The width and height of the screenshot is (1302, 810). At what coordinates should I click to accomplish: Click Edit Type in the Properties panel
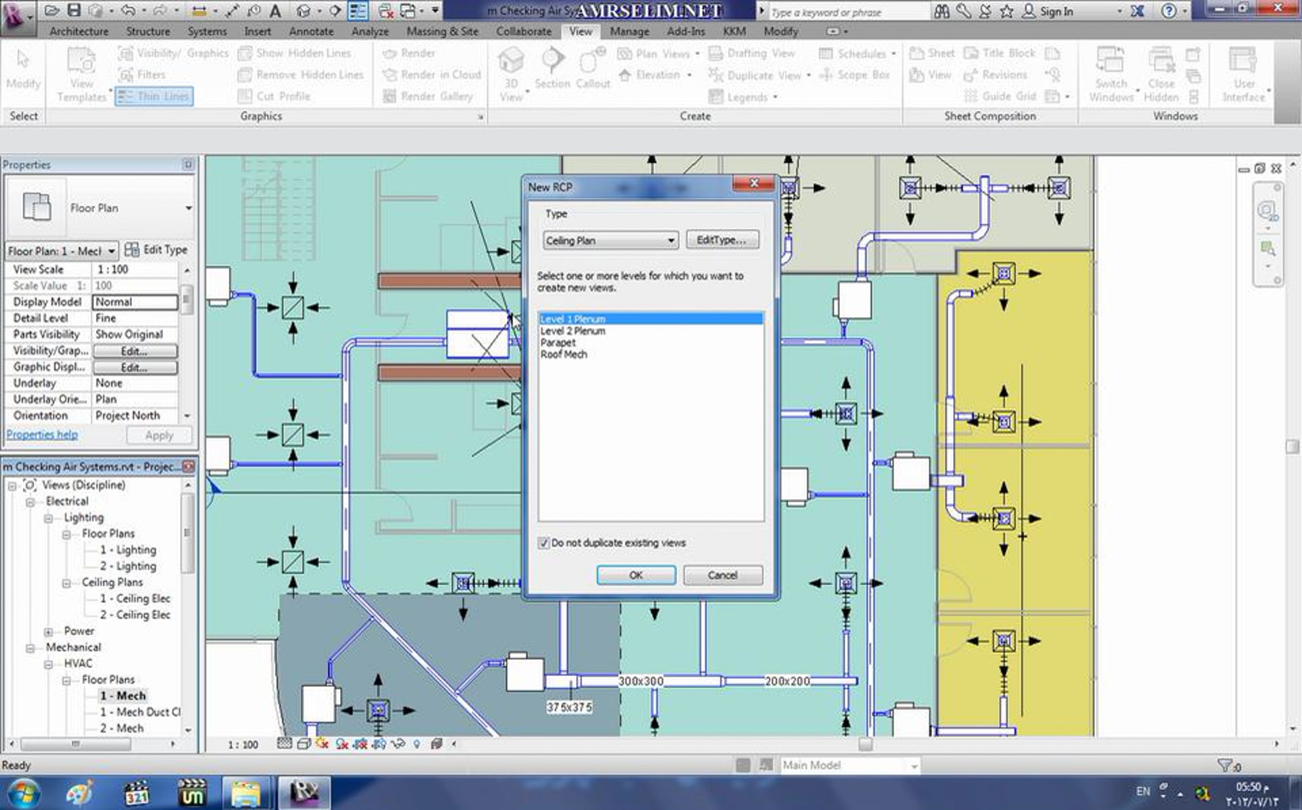click(x=157, y=250)
